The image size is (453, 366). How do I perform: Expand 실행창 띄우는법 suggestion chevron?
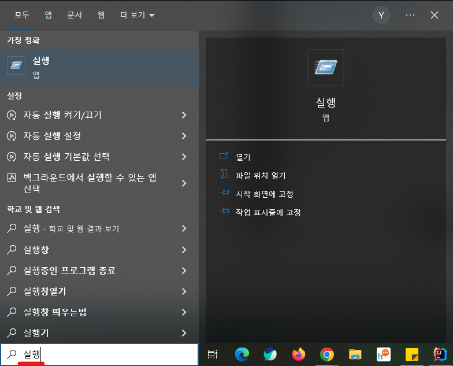point(184,312)
